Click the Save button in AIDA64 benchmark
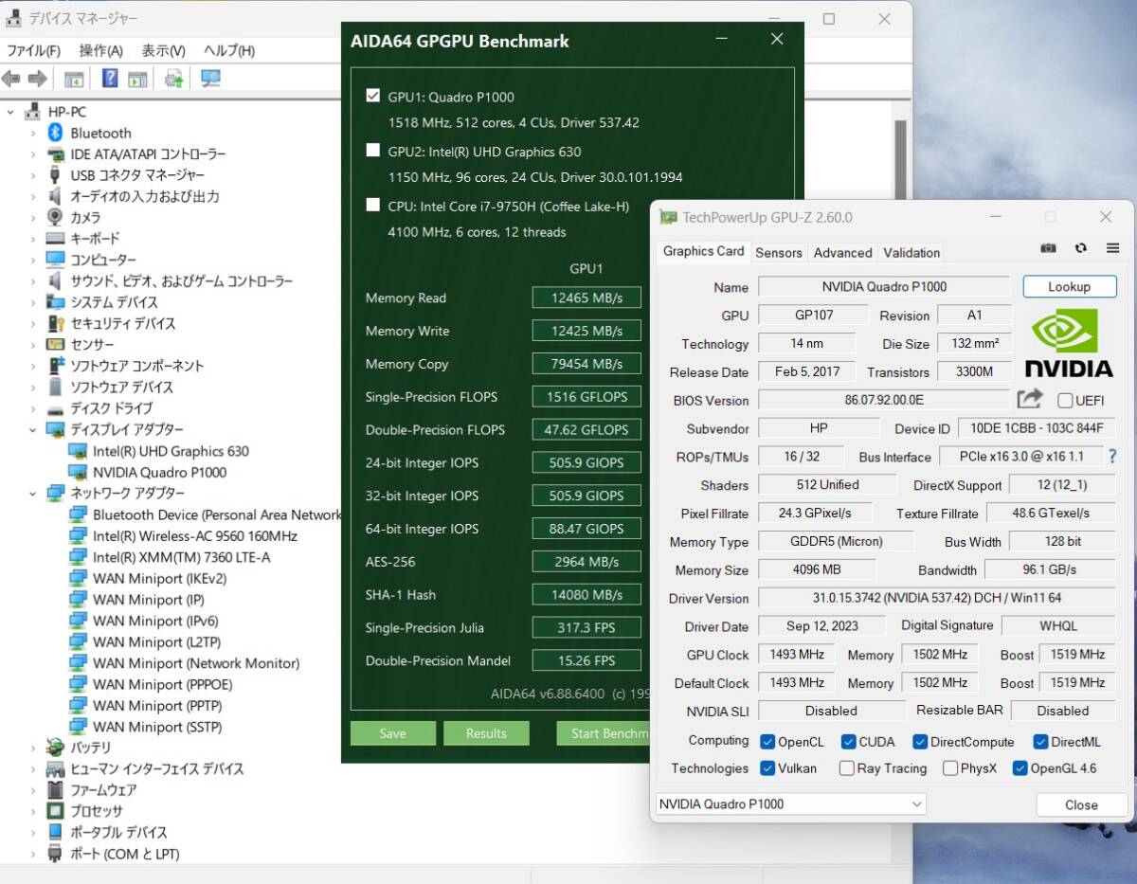1137x884 pixels. (x=392, y=733)
